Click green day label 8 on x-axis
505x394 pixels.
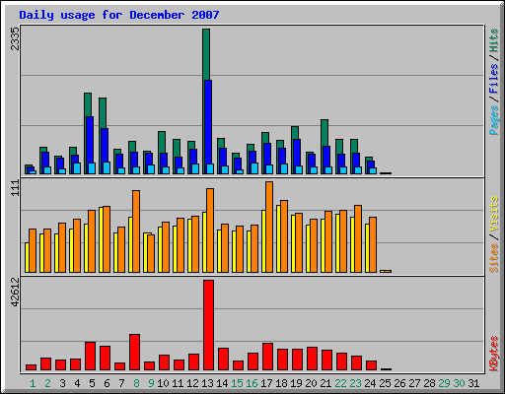tap(136, 383)
